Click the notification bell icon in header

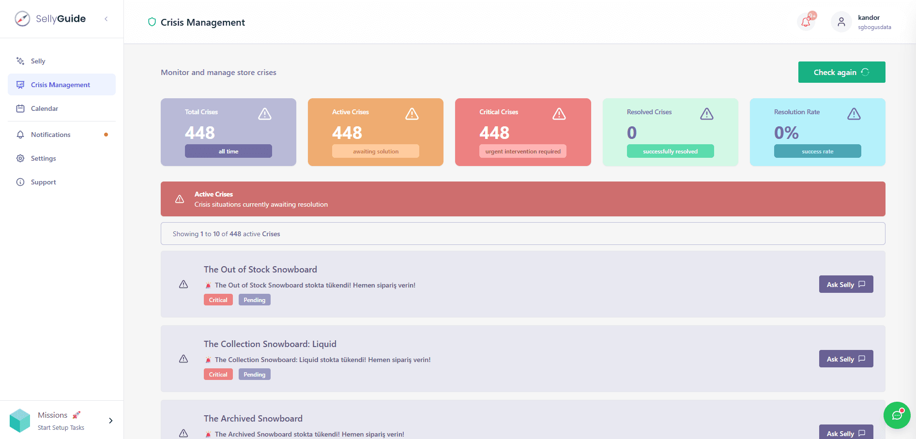point(806,22)
